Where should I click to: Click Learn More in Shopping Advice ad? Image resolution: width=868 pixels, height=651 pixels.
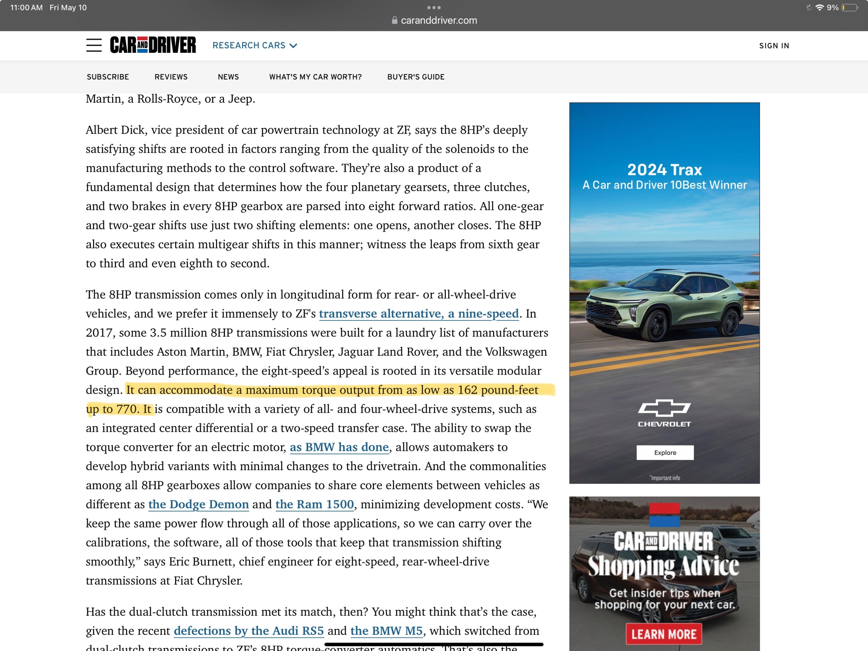663,634
